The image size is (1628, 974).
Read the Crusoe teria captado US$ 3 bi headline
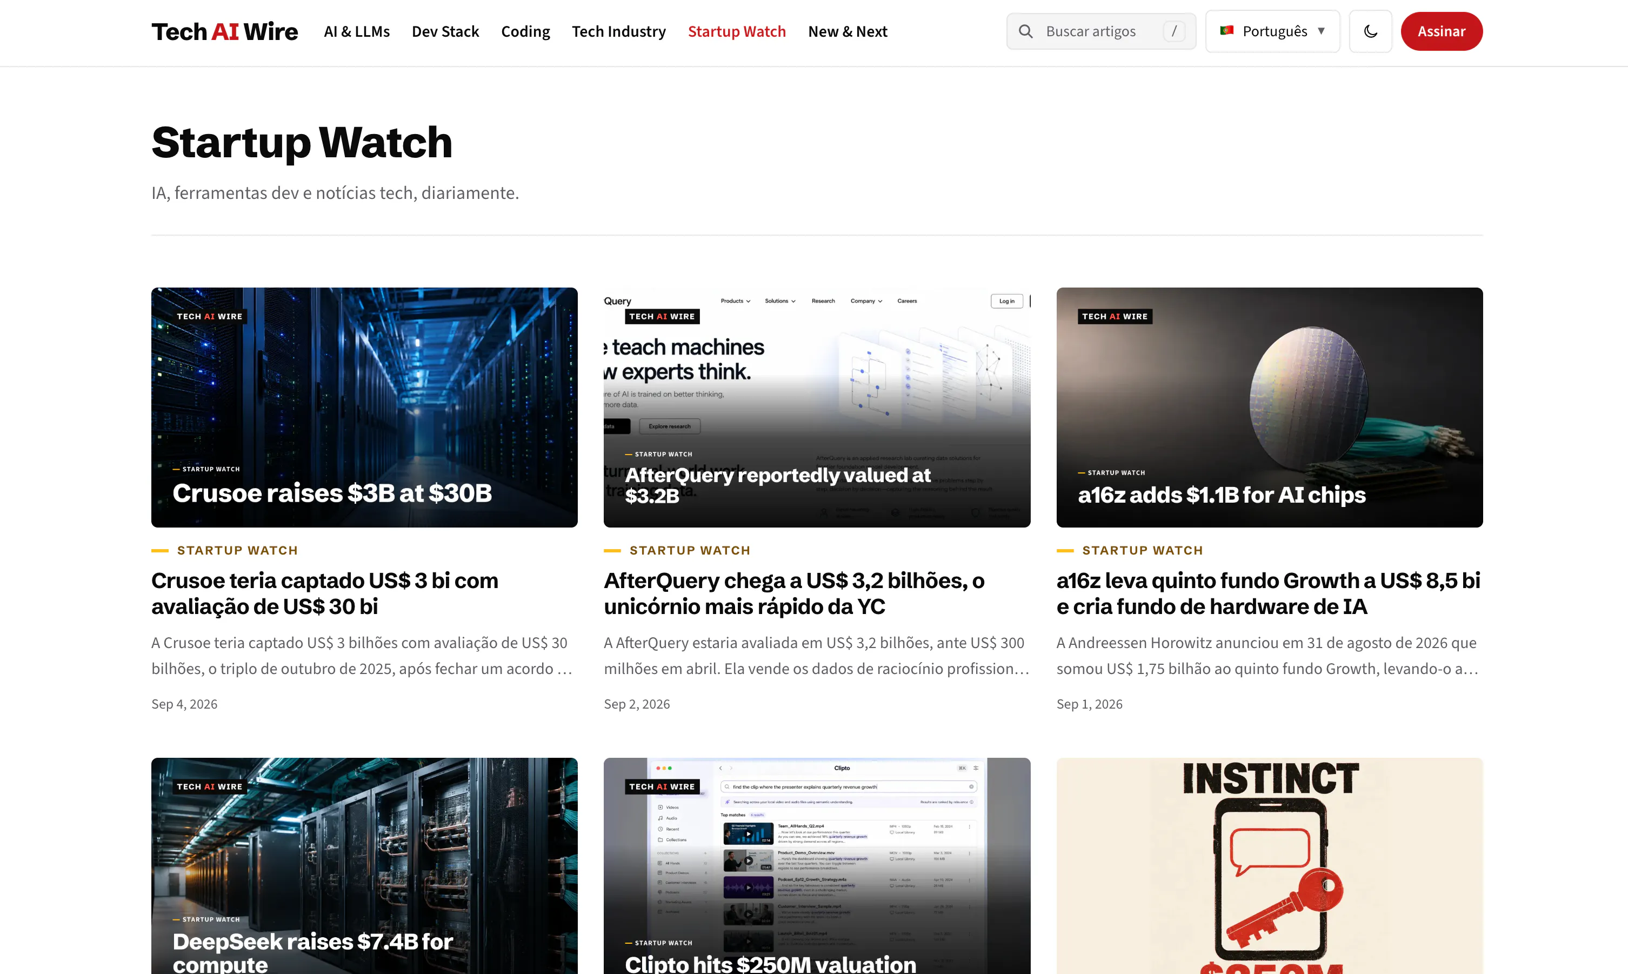(325, 593)
